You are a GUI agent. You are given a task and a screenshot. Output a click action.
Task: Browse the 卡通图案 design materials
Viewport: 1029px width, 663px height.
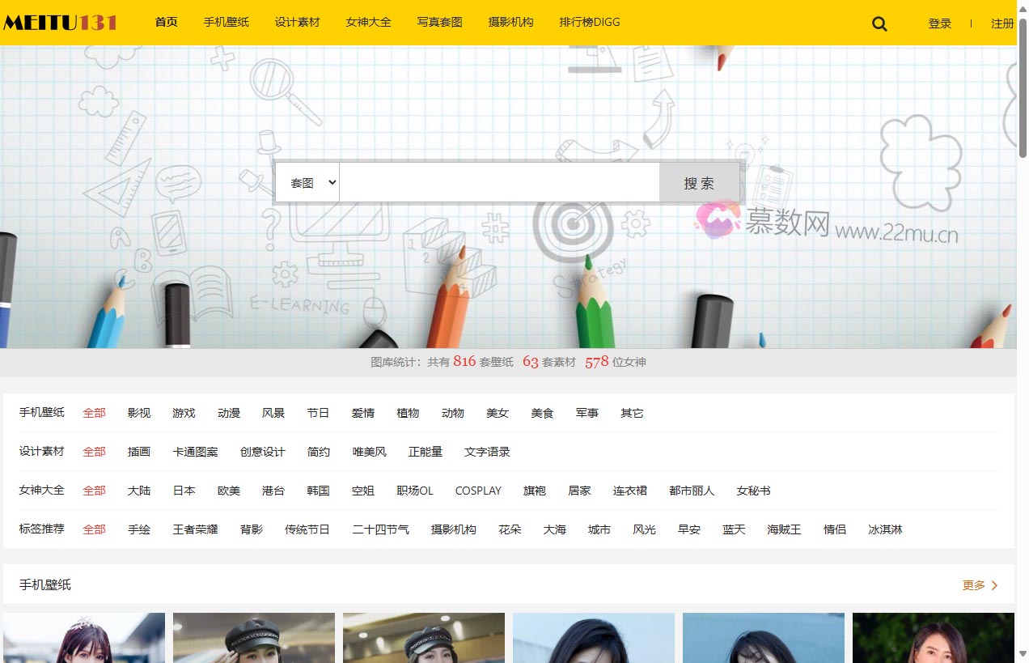(x=196, y=452)
